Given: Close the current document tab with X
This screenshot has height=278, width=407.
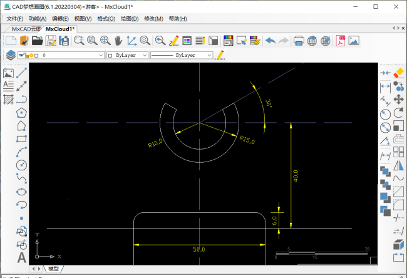Looking at the screenshot, I should [403, 28].
